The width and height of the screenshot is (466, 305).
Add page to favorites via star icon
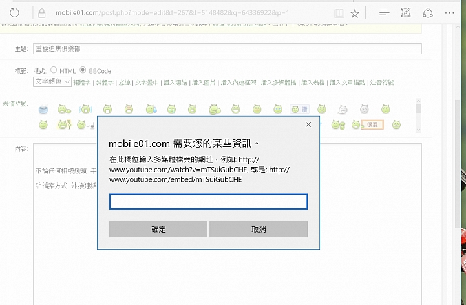coord(355,13)
